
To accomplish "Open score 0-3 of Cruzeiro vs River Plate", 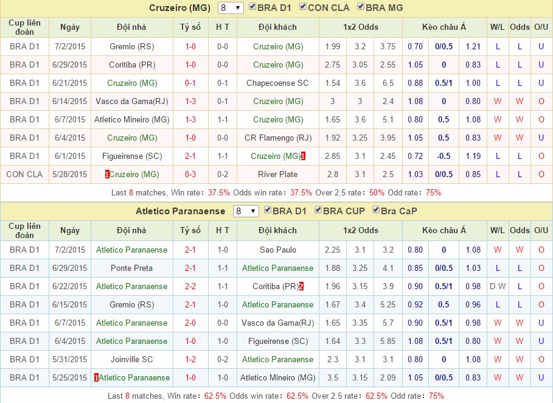I will [190, 174].
